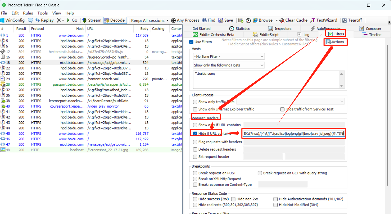Enable Show only Internet Explorer traffic
The height and width of the screenshot is (214, 391).
click(x=195, y=109)
